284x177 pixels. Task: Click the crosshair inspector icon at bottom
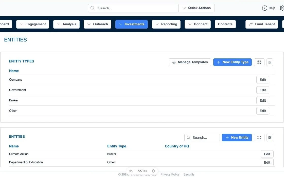[153, 171]
